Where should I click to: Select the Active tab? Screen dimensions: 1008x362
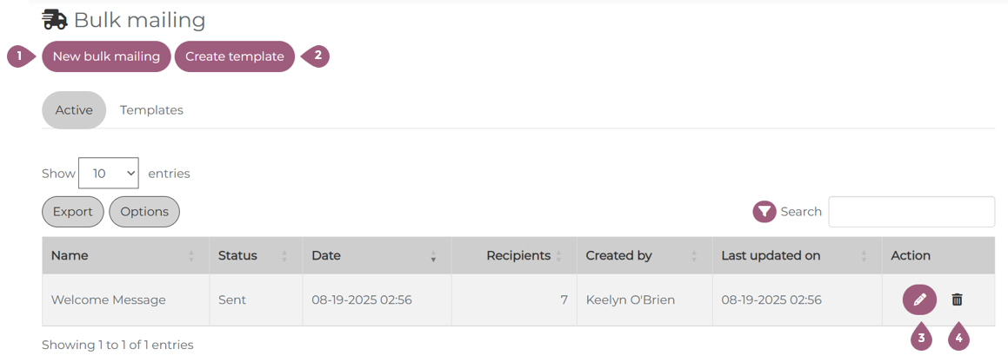point(74,110)
